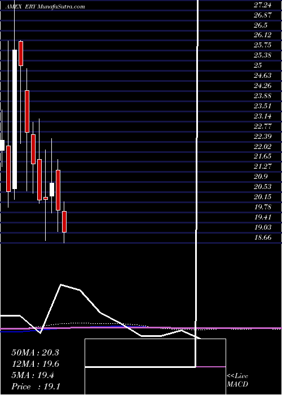282x395 pixels.
Task: Click the 24.63 price axis label
Action: [x=263, y=76]
